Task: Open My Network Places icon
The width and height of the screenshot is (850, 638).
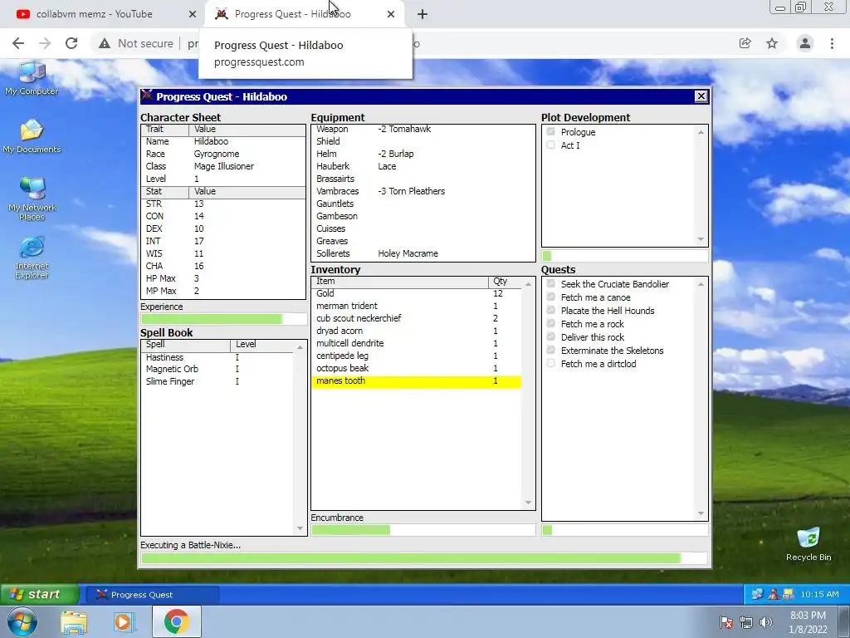Action: pos(32,199)
